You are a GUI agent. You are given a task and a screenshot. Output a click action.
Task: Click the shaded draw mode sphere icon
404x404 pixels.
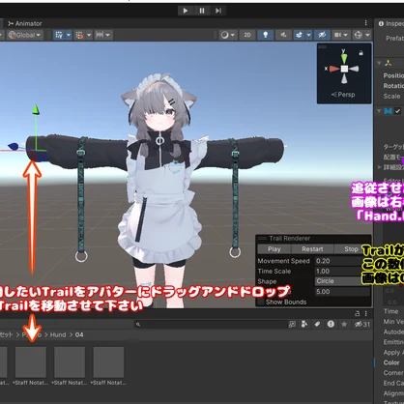point(224,35)
